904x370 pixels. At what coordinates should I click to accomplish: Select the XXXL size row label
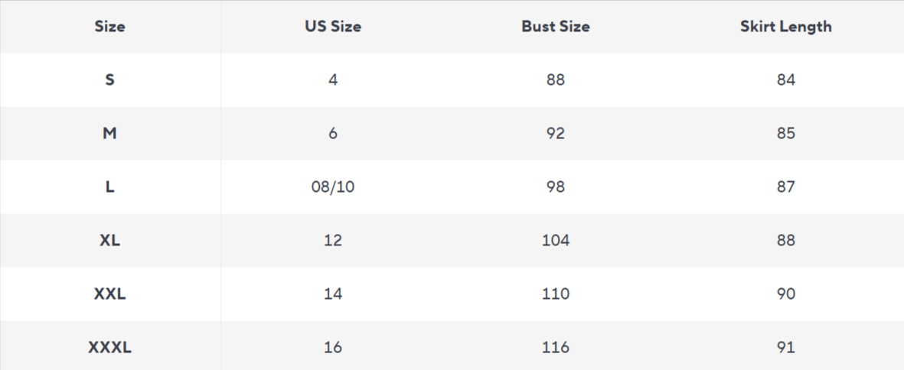[x=110, y=347]
